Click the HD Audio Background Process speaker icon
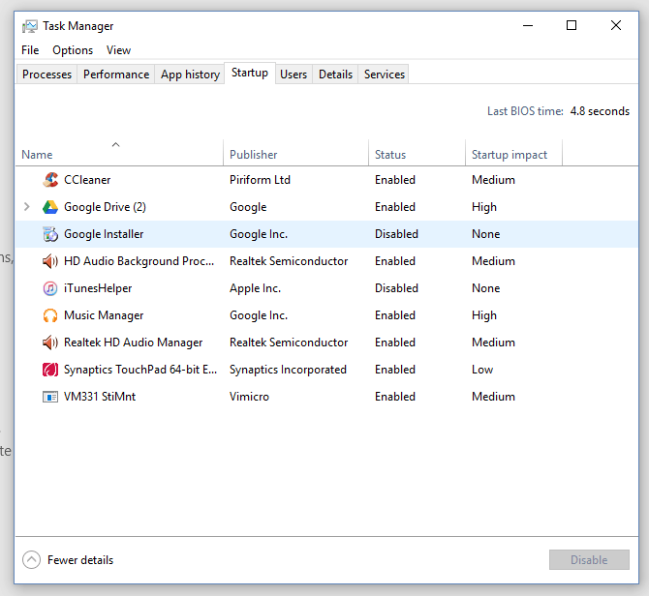 click(x=50, y=261)
